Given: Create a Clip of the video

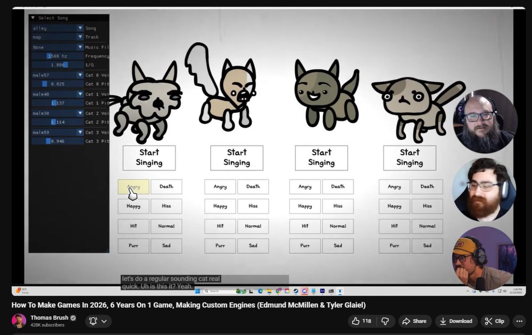Looking at the screenshot, I should click(x=495, y=321).
